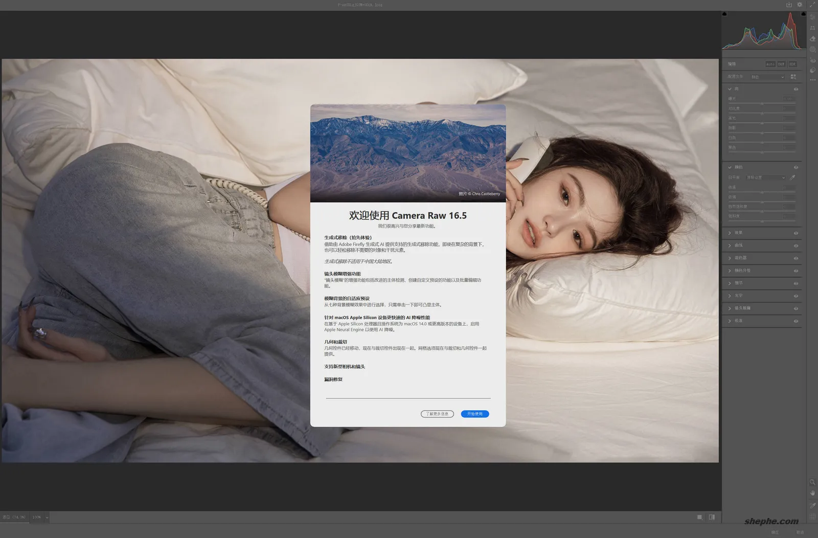Expand the 混色器 panel
Viewport: 818px width, 538px height.
(730, 258)
